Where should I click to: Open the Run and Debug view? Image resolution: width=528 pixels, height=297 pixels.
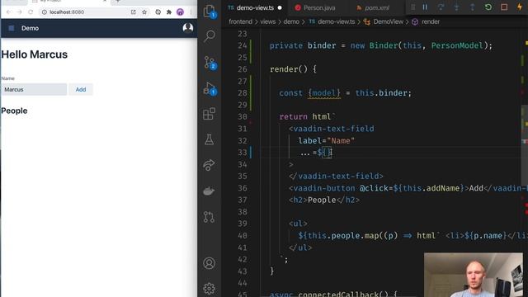click(209, 88)
